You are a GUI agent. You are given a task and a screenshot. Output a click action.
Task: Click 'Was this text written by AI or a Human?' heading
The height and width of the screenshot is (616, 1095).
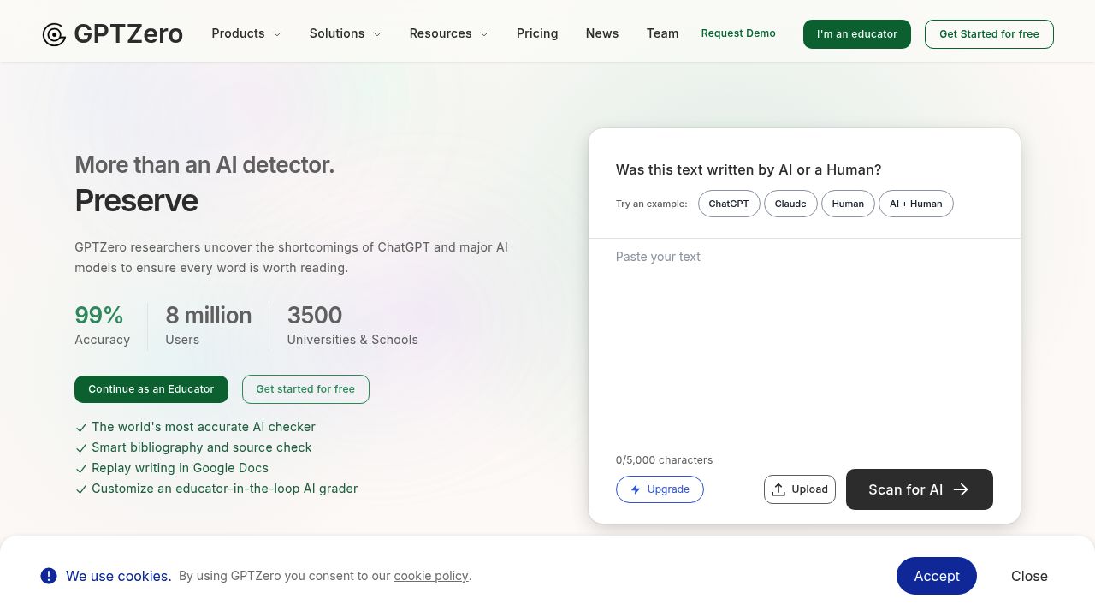point(749,169)
